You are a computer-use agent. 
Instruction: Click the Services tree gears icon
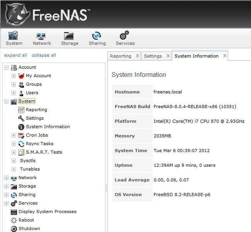click(14, 203)
